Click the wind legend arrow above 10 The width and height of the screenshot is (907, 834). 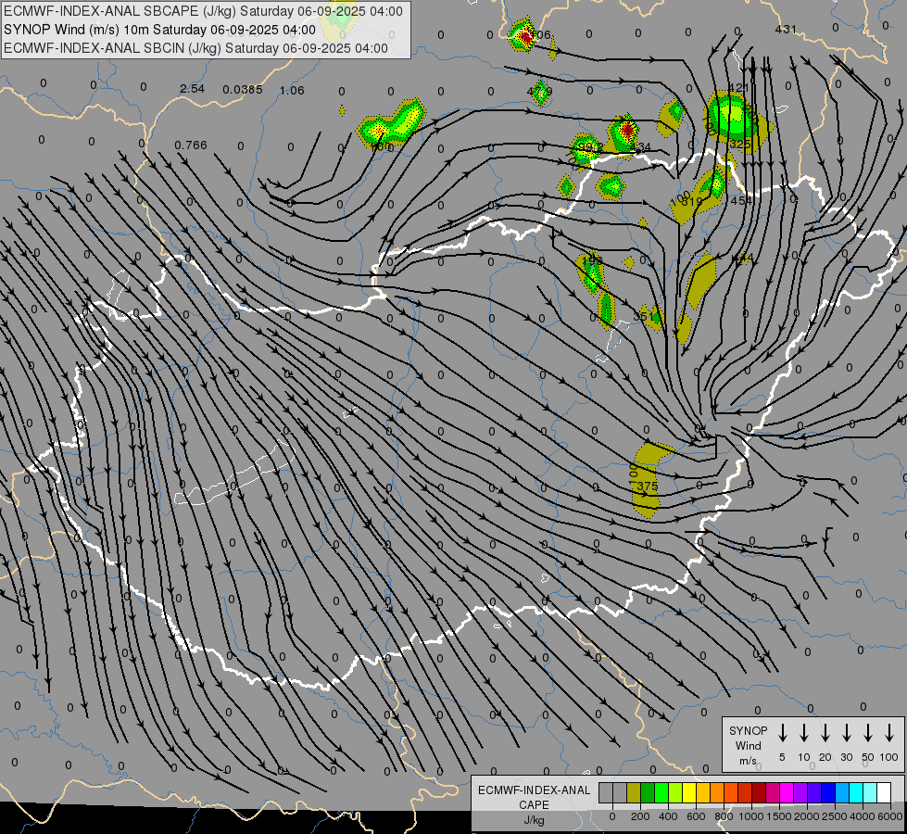pos(803,732)
